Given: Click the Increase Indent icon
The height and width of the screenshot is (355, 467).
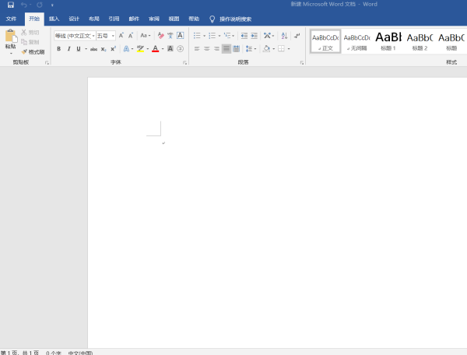Looking at the screenshot, I should (x=255, y=36).
